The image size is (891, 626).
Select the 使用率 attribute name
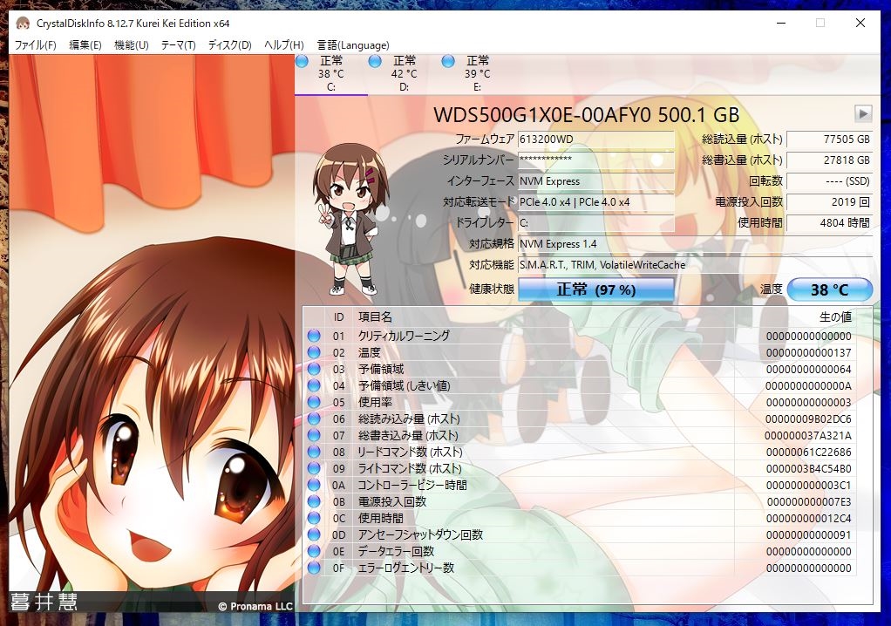pyautogui.click(x=375, y=402)
